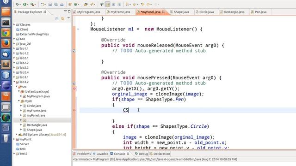Click the Last Edit Location icon
The height and width of the screenshot is (166, 296).
point(142,4)
